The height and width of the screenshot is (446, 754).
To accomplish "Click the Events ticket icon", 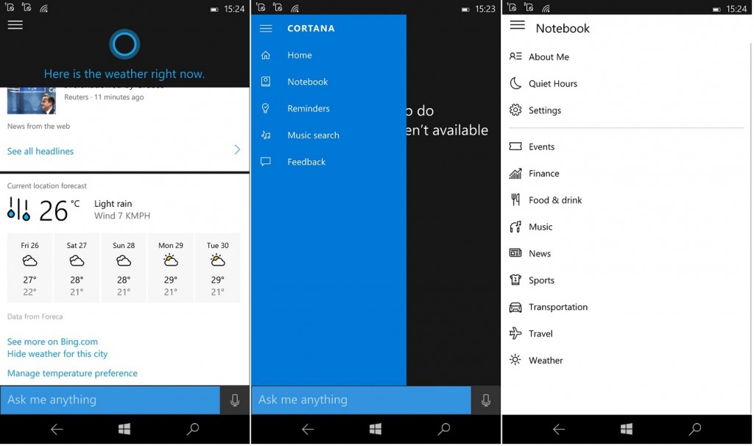I will pos(515,146).
